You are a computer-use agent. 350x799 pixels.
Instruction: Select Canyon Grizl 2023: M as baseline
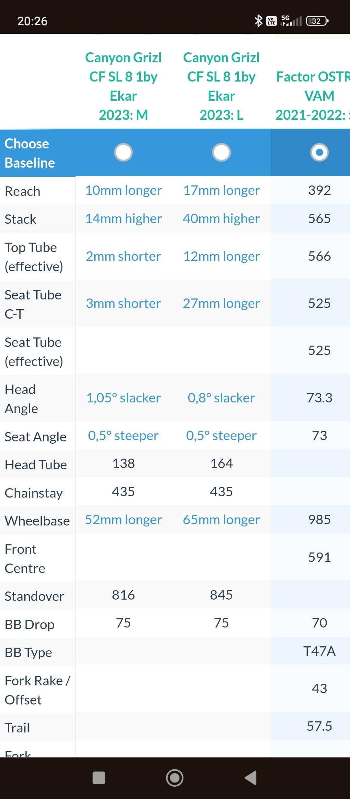(123, 152)
